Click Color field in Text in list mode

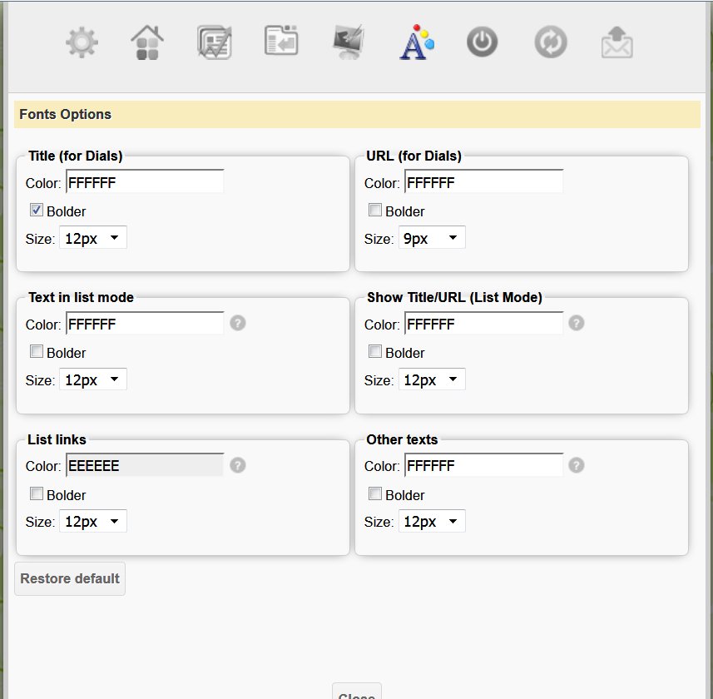tap(145, 324)
